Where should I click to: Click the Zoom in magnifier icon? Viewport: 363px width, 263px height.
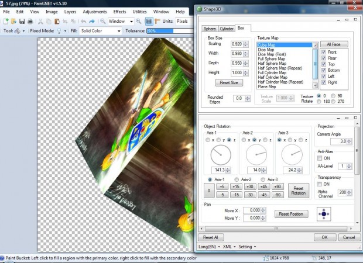tap(138, 21)
